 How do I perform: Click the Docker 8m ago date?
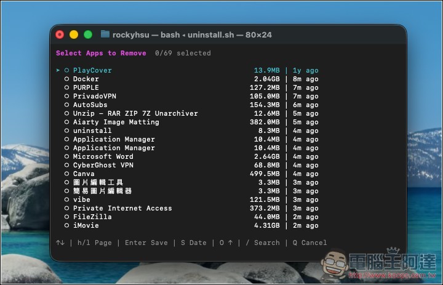click(x=306, y=79)
